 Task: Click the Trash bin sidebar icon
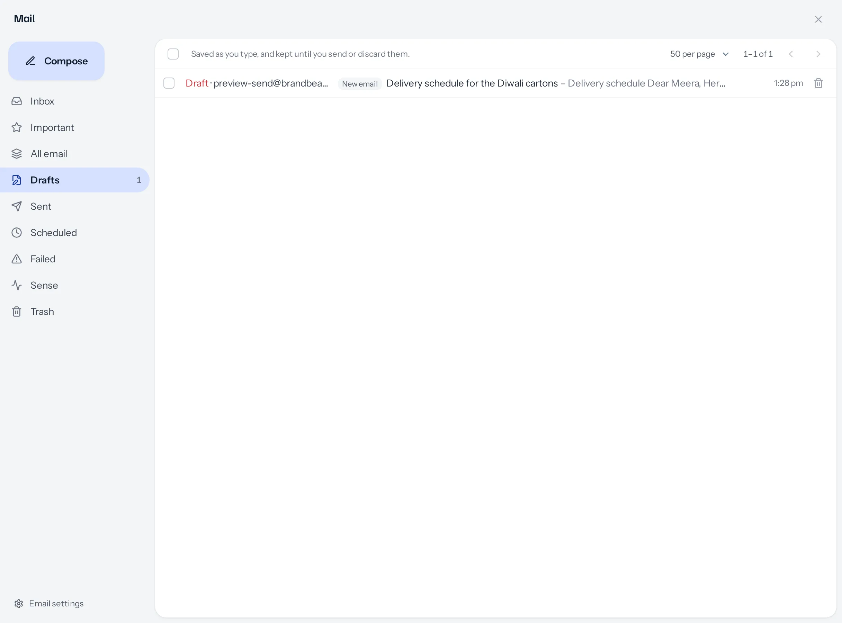[x=17, y=311]
